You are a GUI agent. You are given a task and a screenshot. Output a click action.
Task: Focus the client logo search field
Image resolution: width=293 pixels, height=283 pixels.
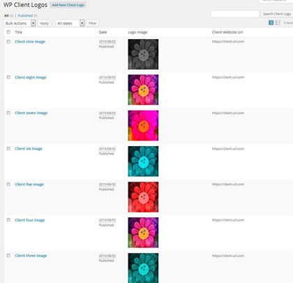point(235,14)
